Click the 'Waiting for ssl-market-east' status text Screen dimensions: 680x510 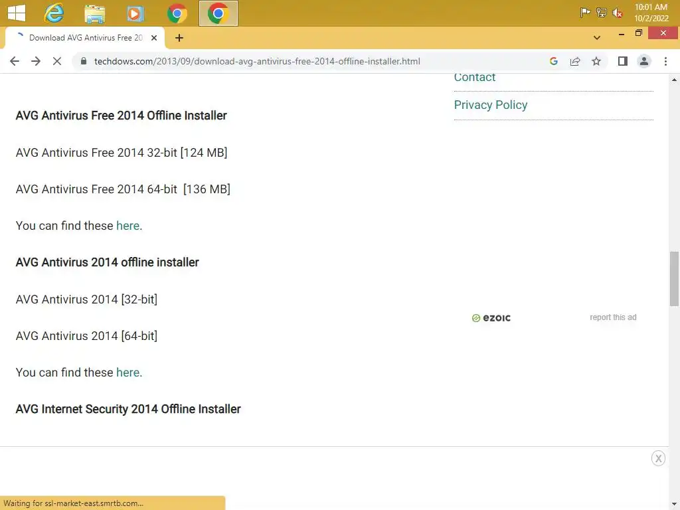pos(73,503)
